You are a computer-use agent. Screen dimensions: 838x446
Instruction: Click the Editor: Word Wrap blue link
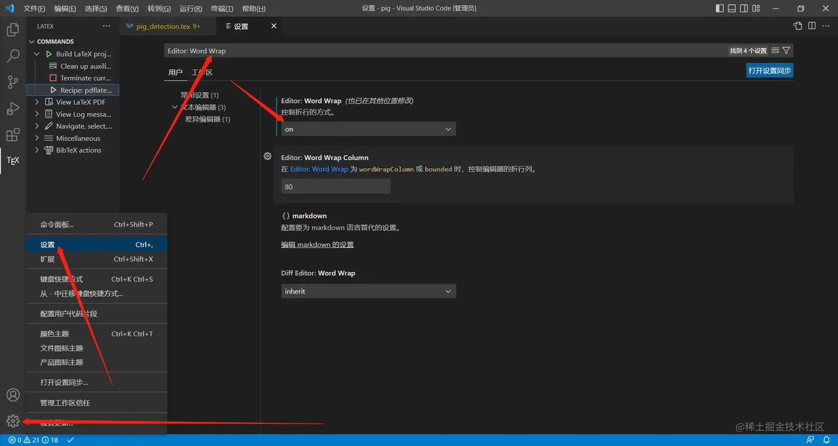click(x=319, y=169)
